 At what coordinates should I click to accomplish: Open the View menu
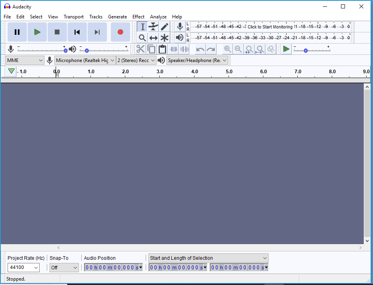(x=53, y=17)
